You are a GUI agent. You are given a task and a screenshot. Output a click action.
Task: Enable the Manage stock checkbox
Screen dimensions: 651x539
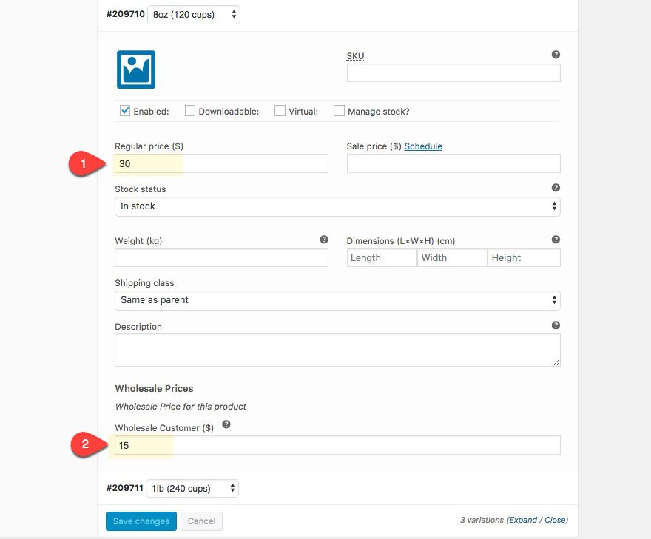click(x=339, y=111)
